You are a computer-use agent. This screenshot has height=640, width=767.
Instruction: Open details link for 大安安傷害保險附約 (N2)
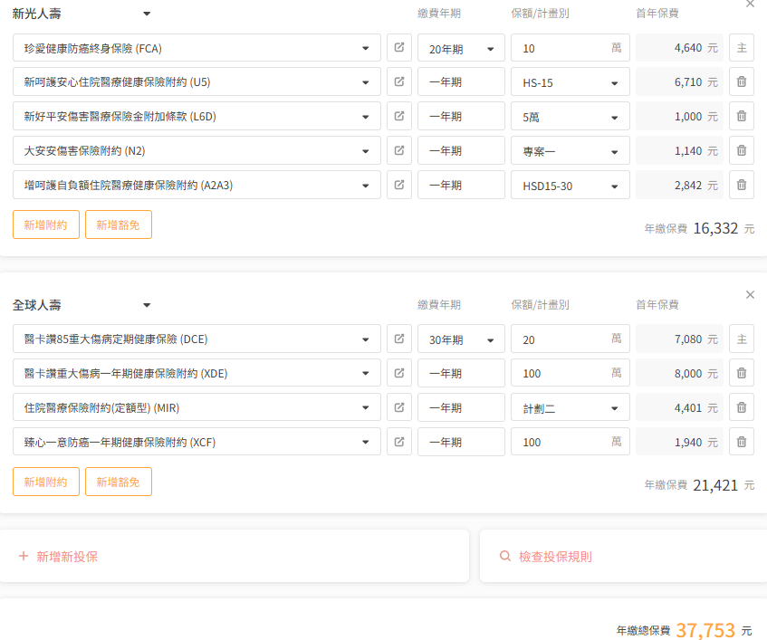399,150
